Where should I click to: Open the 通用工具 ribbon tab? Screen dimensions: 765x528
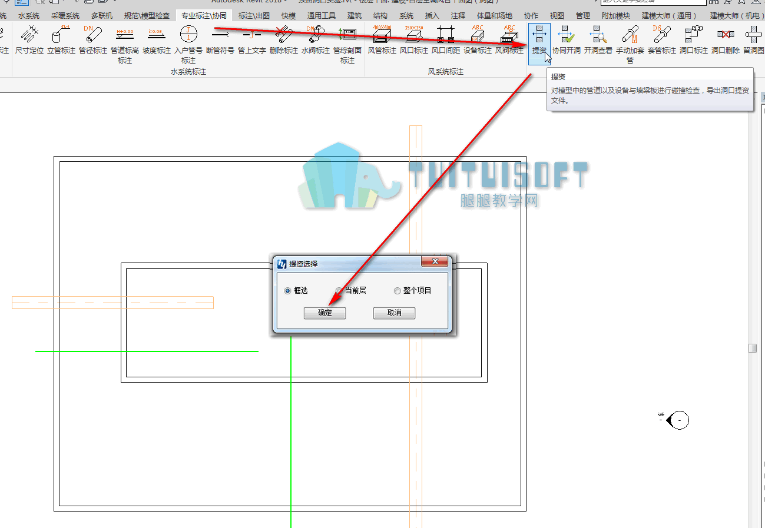tap(322, 16)
